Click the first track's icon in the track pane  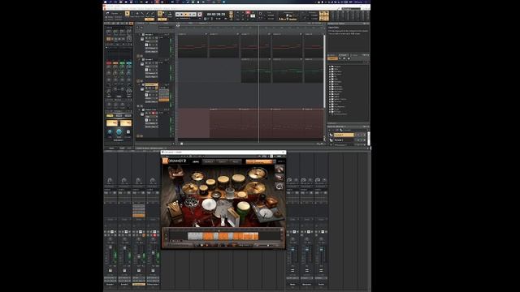coord(142,39)
